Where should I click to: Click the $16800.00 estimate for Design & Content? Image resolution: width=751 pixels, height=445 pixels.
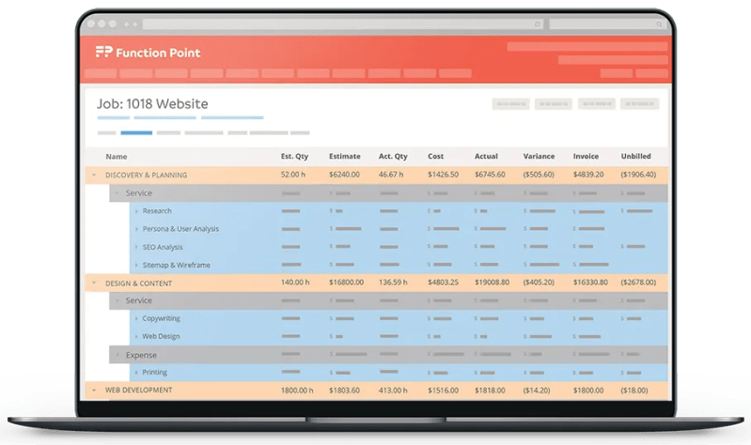click(346, 283)
